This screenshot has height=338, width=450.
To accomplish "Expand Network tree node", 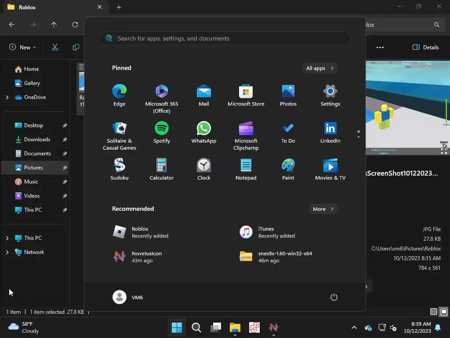I will pyautogui.click(x=7, y=252).
